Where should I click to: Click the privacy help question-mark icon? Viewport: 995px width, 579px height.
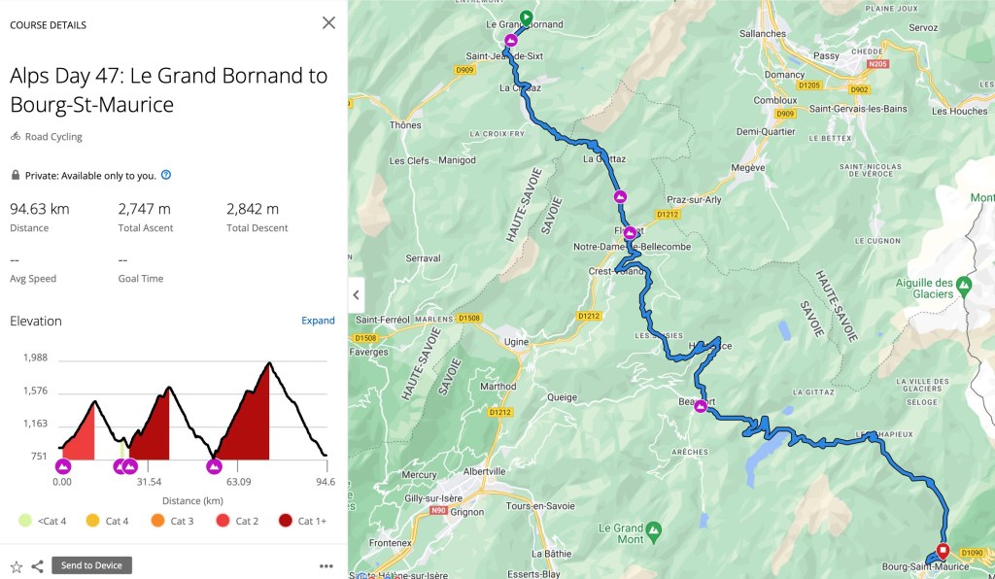click(x=166, y=175)
